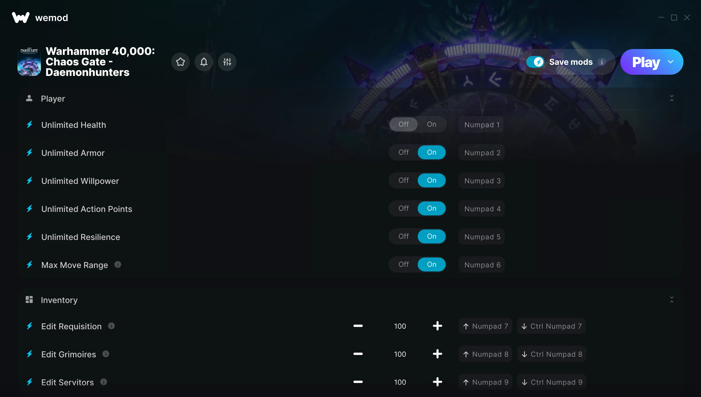701x397 pixels.
Task: Collapse the Inventory section
Action: 672,300
